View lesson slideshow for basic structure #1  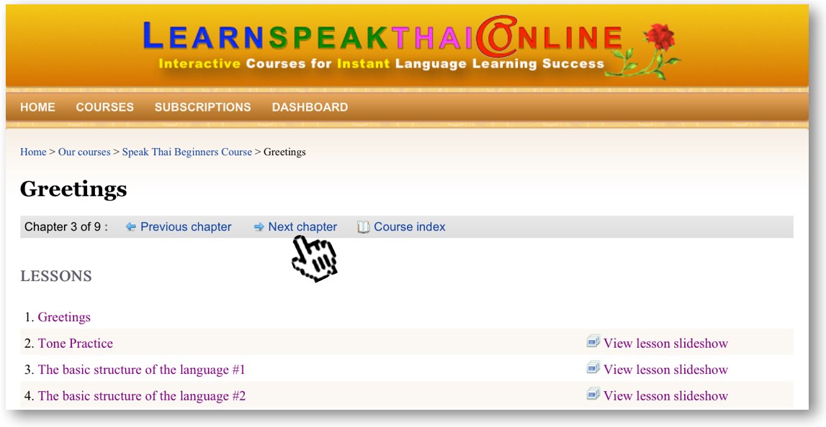coord(666,369)
